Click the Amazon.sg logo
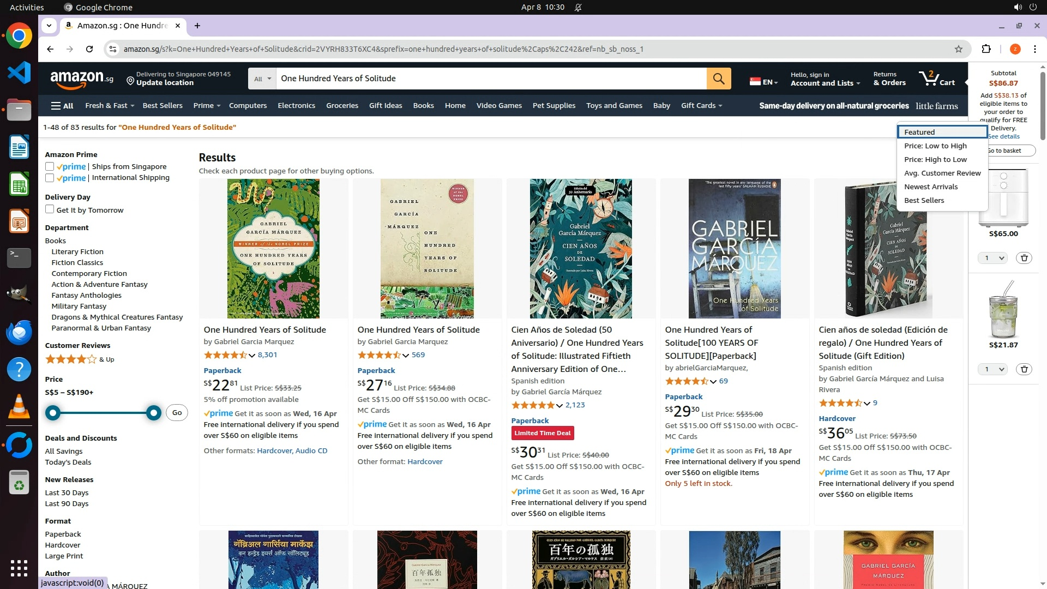 [82, 80]
